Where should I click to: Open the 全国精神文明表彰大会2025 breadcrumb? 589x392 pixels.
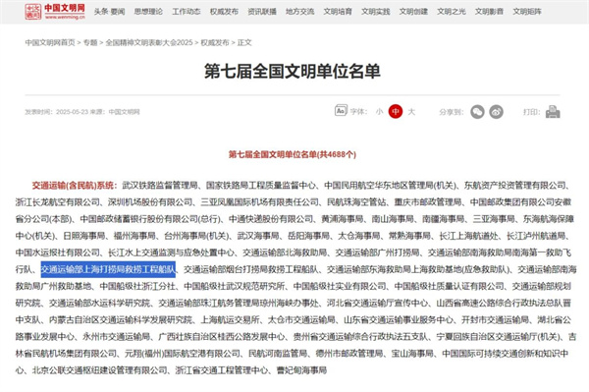pyautogui.click(x=149, y=42)
